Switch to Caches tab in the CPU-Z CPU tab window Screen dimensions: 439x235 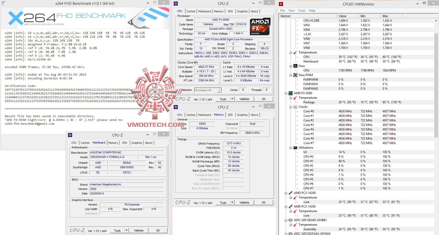tap(191, 11)
